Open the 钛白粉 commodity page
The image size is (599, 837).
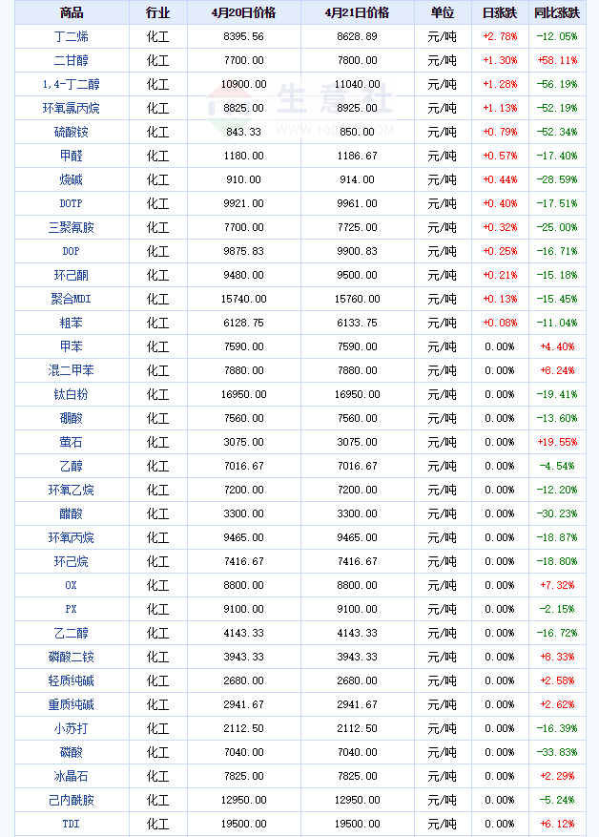click(72, 394)
